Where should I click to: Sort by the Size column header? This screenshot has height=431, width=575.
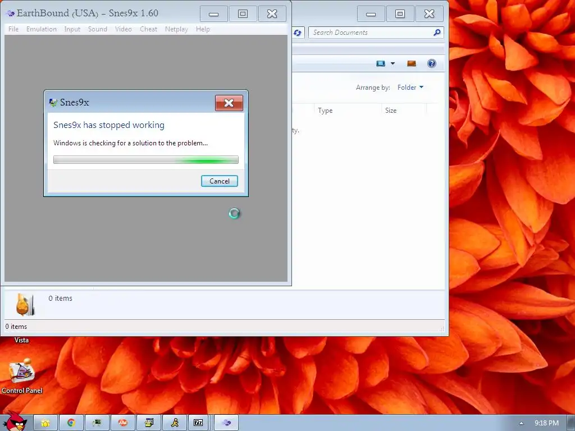click(x=391, y=111)
